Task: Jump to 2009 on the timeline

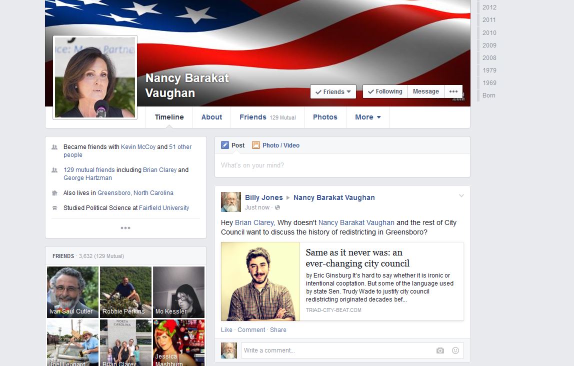Action: click(489, 45)
